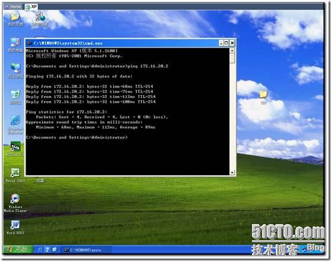Select the network shortcut icon beside My Documents
This screenshot has height=261, width=331.
point(40,18)
